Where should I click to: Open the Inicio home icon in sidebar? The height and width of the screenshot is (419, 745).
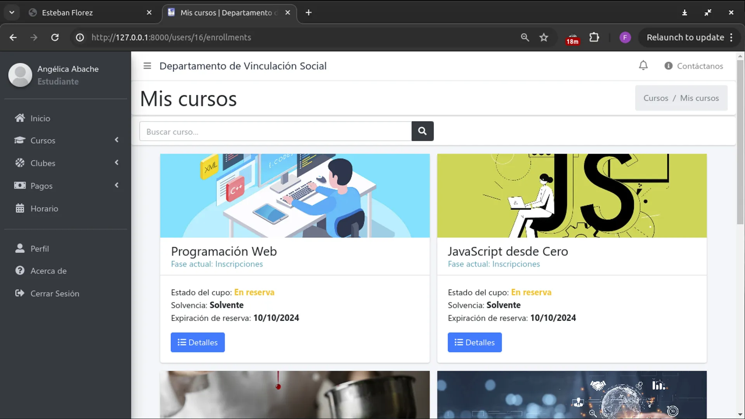[20, 118]
